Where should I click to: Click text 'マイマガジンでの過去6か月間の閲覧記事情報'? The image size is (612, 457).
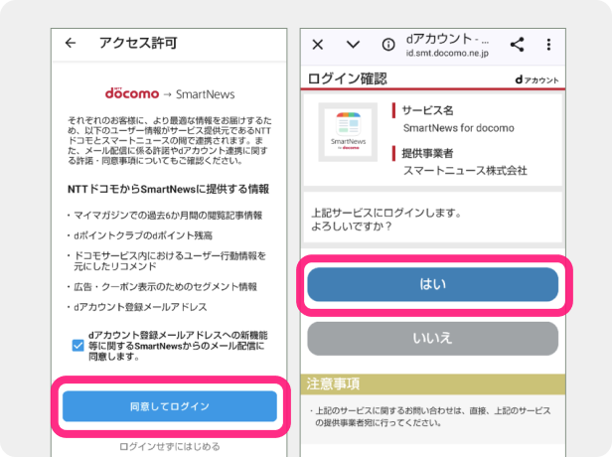(168, 215)
